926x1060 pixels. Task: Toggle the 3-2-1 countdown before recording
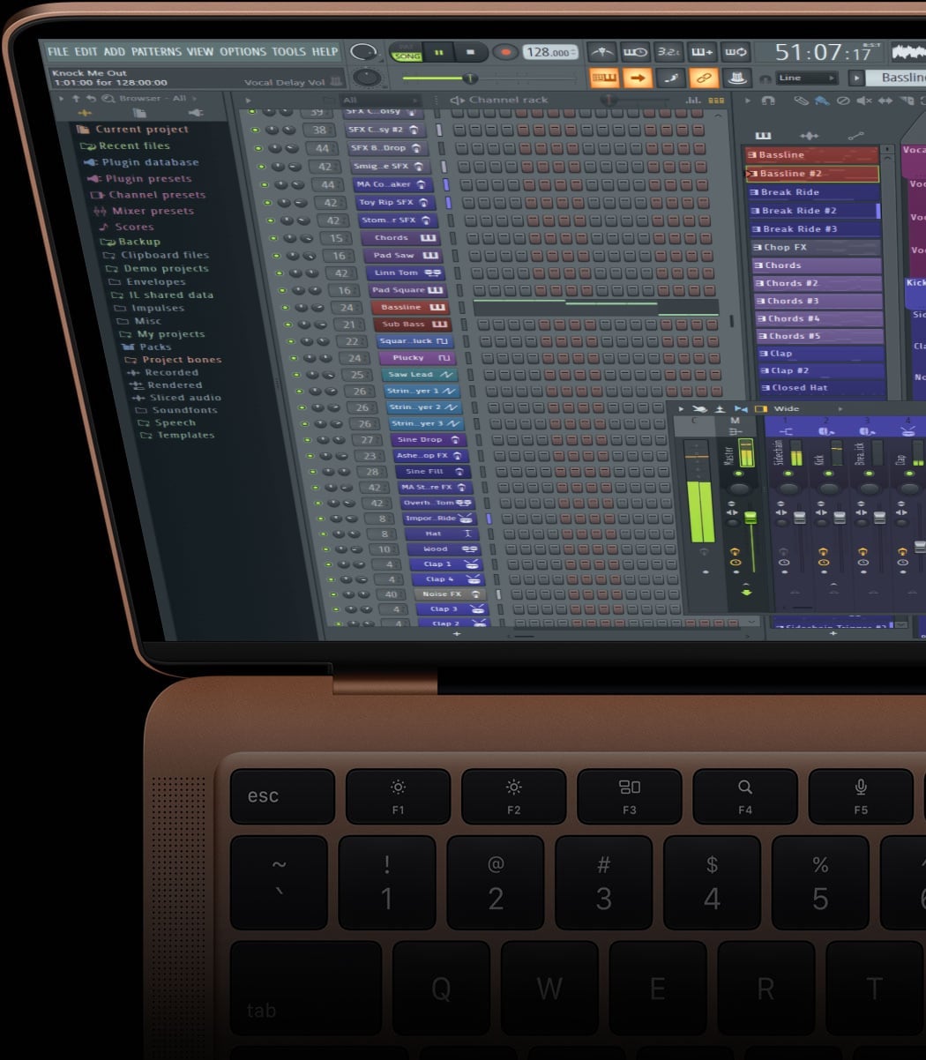click(x=668, y=52)
